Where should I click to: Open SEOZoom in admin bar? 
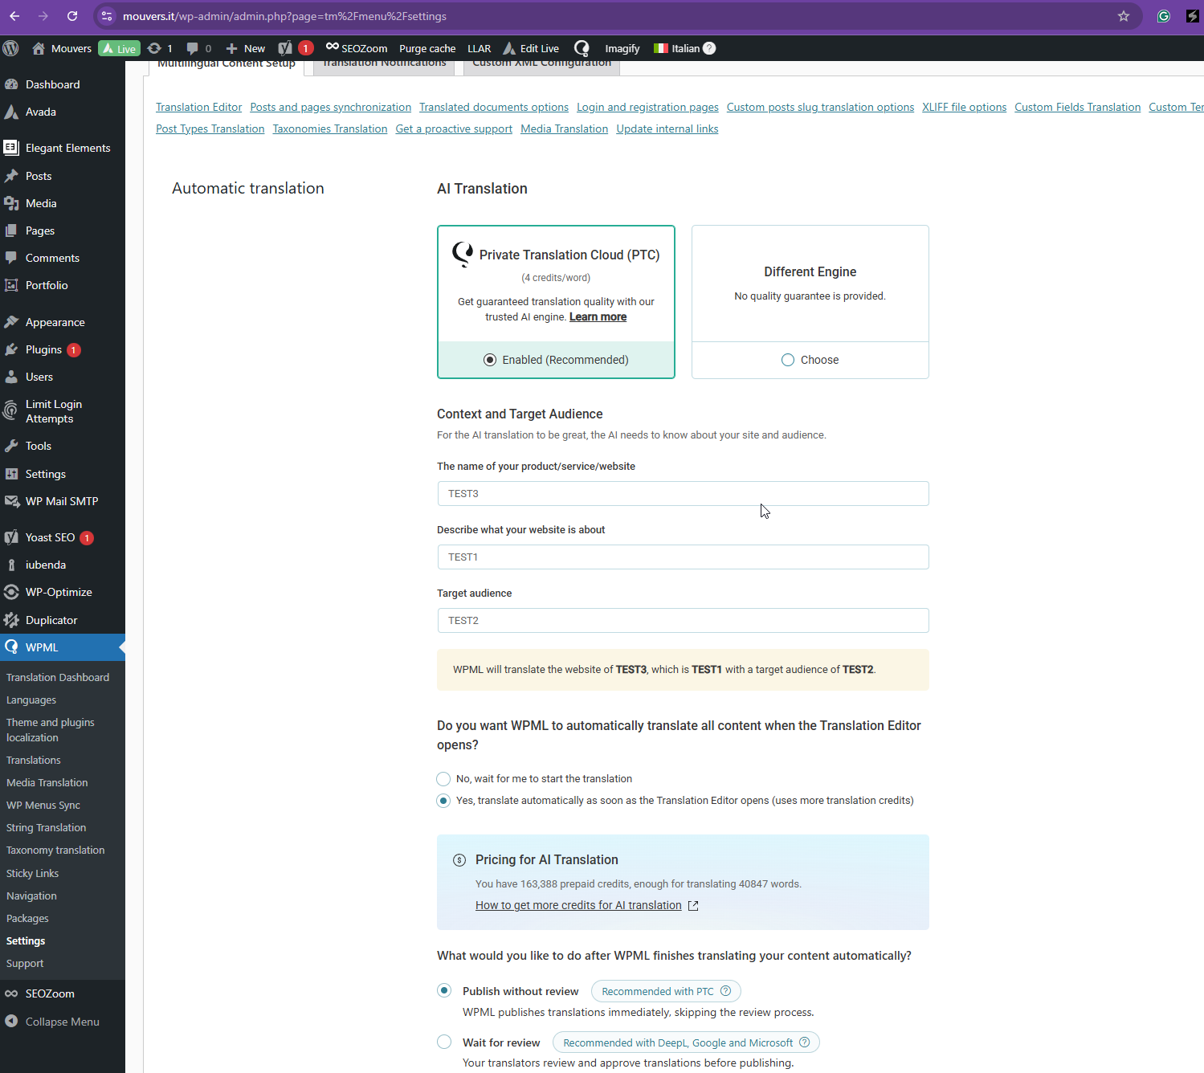[x=357, y=48]
